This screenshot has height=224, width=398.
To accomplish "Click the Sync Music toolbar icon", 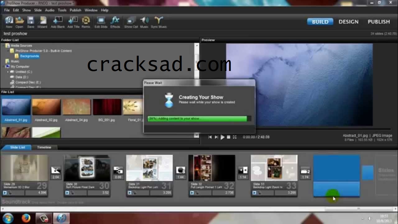I will [x=159, y=22].
